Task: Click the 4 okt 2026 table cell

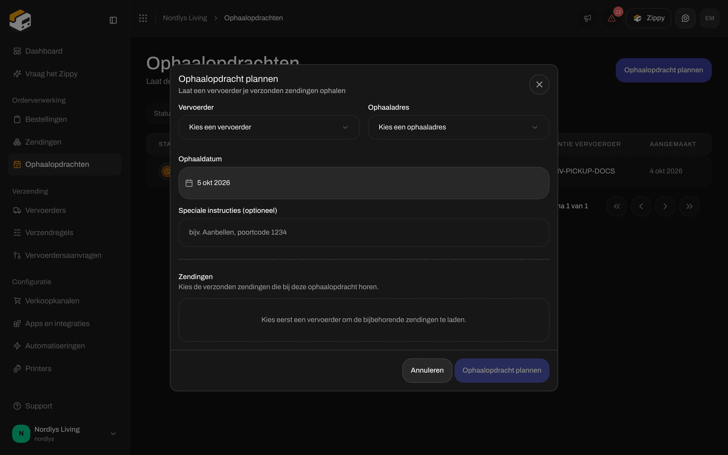Action: click(666, 171)
